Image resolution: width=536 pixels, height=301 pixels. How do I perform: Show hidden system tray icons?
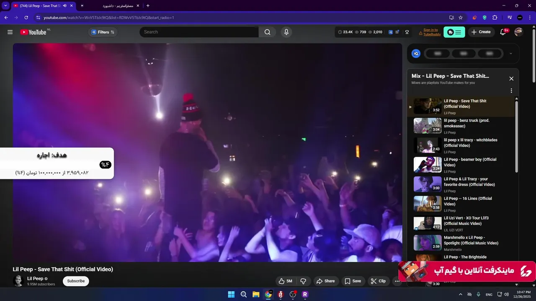coord(461,294)
